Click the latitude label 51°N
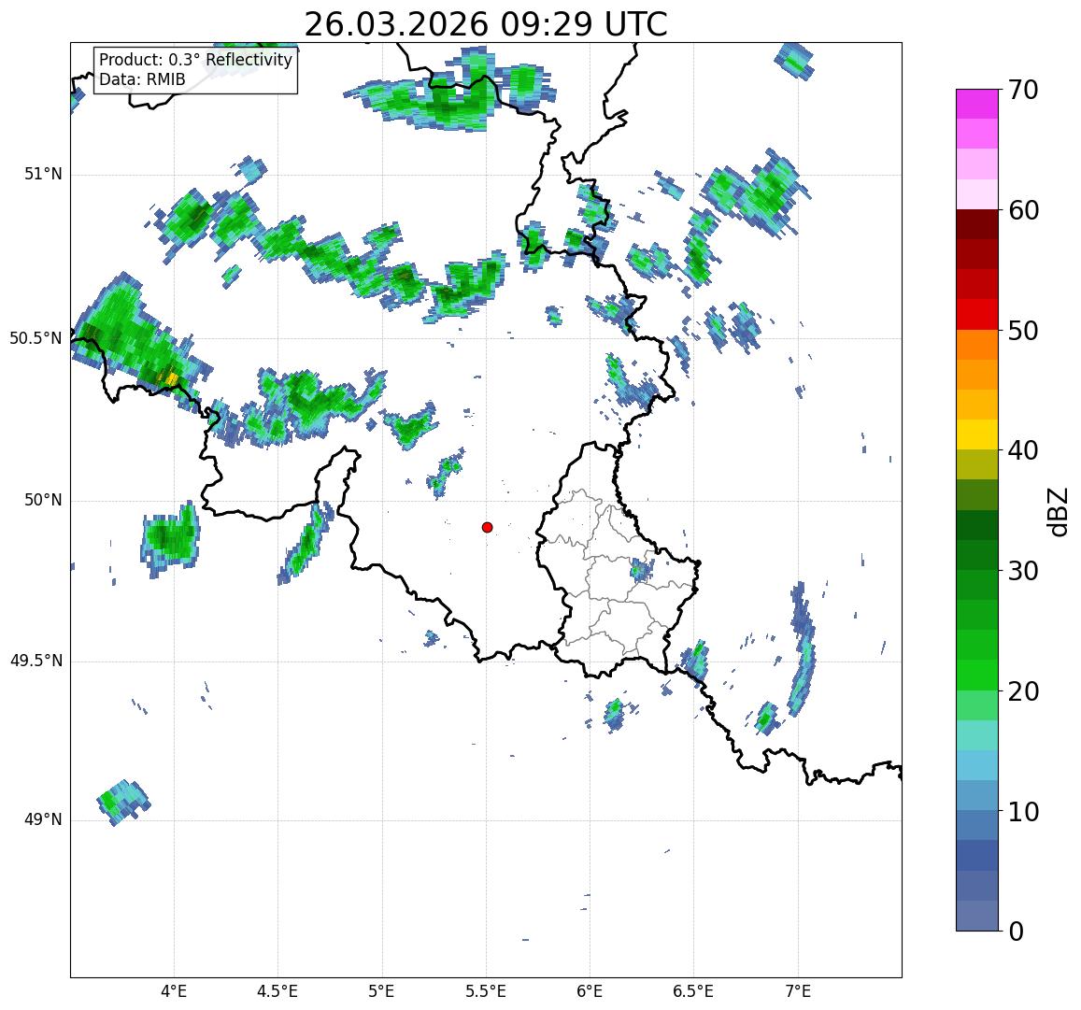1081x1010 pixels. pos(43,175)
